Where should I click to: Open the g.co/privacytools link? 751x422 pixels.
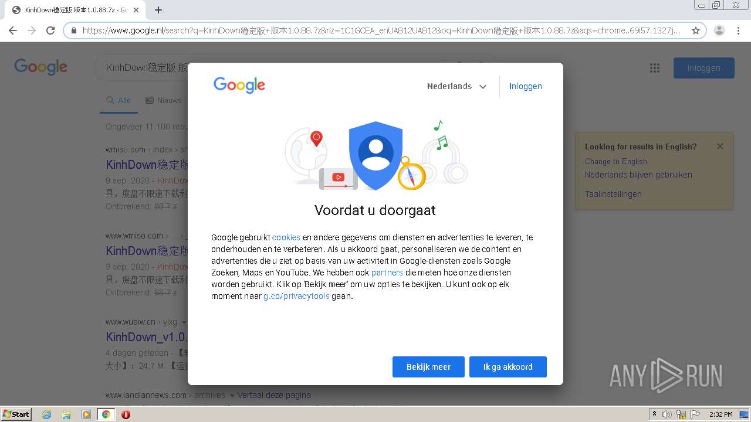[x=296, y=296]
